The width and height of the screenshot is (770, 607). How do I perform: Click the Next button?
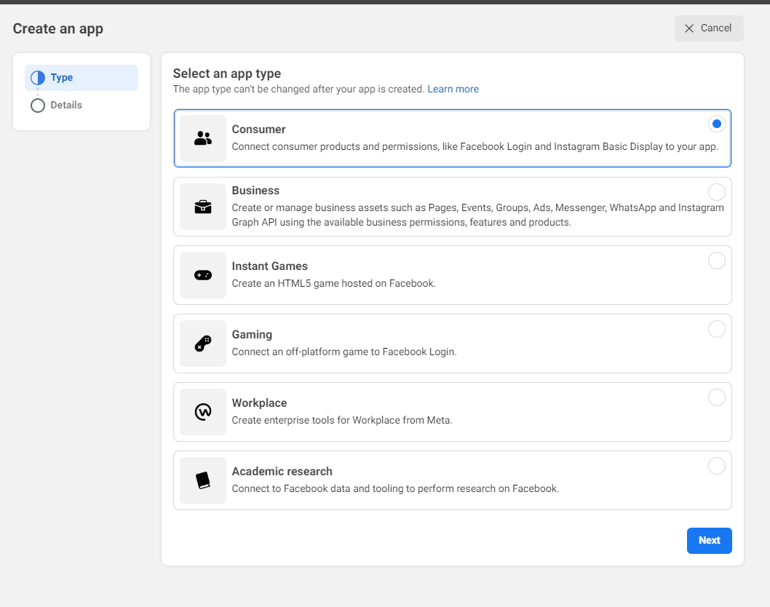[709, 540]
